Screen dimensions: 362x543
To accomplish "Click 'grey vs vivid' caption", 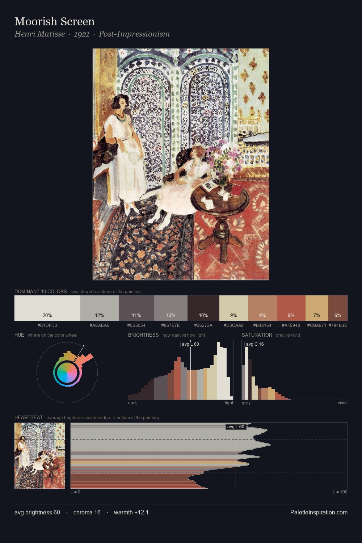I will [x=288, y=335].
